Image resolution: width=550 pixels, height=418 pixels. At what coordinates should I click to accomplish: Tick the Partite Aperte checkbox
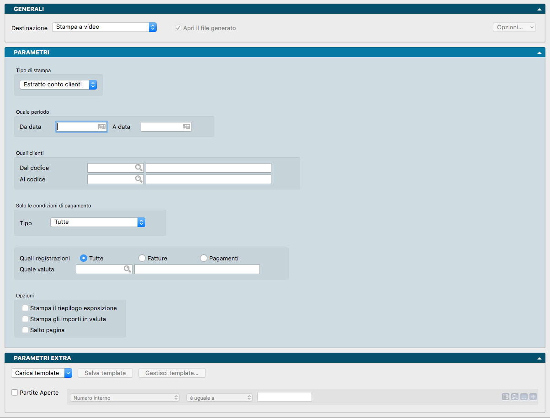pos(15,392)
